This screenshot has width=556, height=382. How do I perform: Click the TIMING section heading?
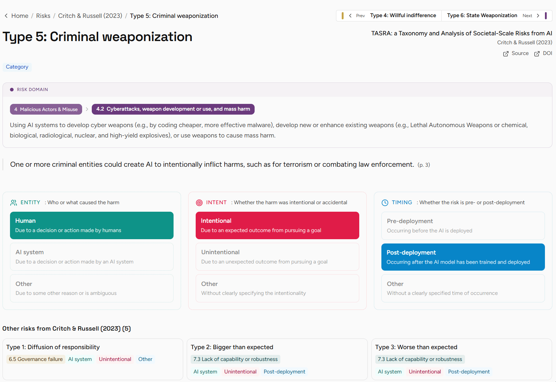[402, 202]
